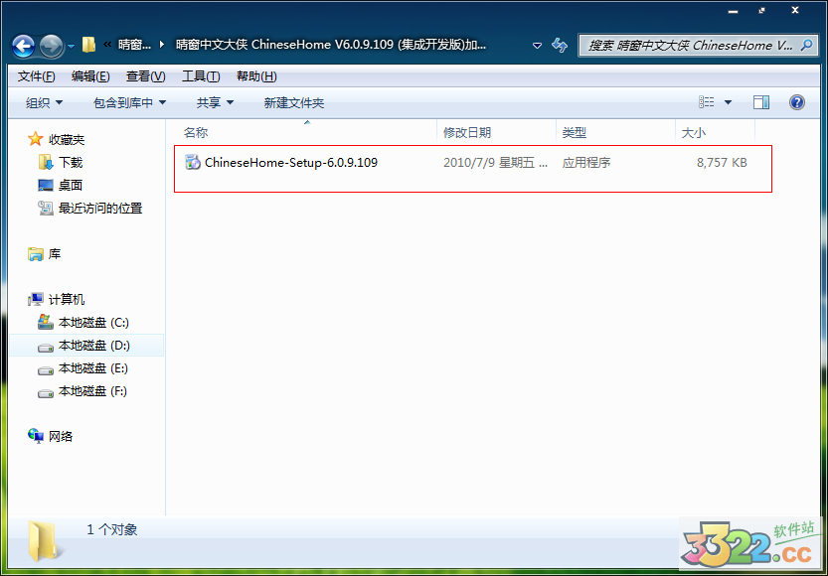Screen dimensions: 828x576
Task: Open 本地磁盘 (F:)
Action: coord(92,391)
